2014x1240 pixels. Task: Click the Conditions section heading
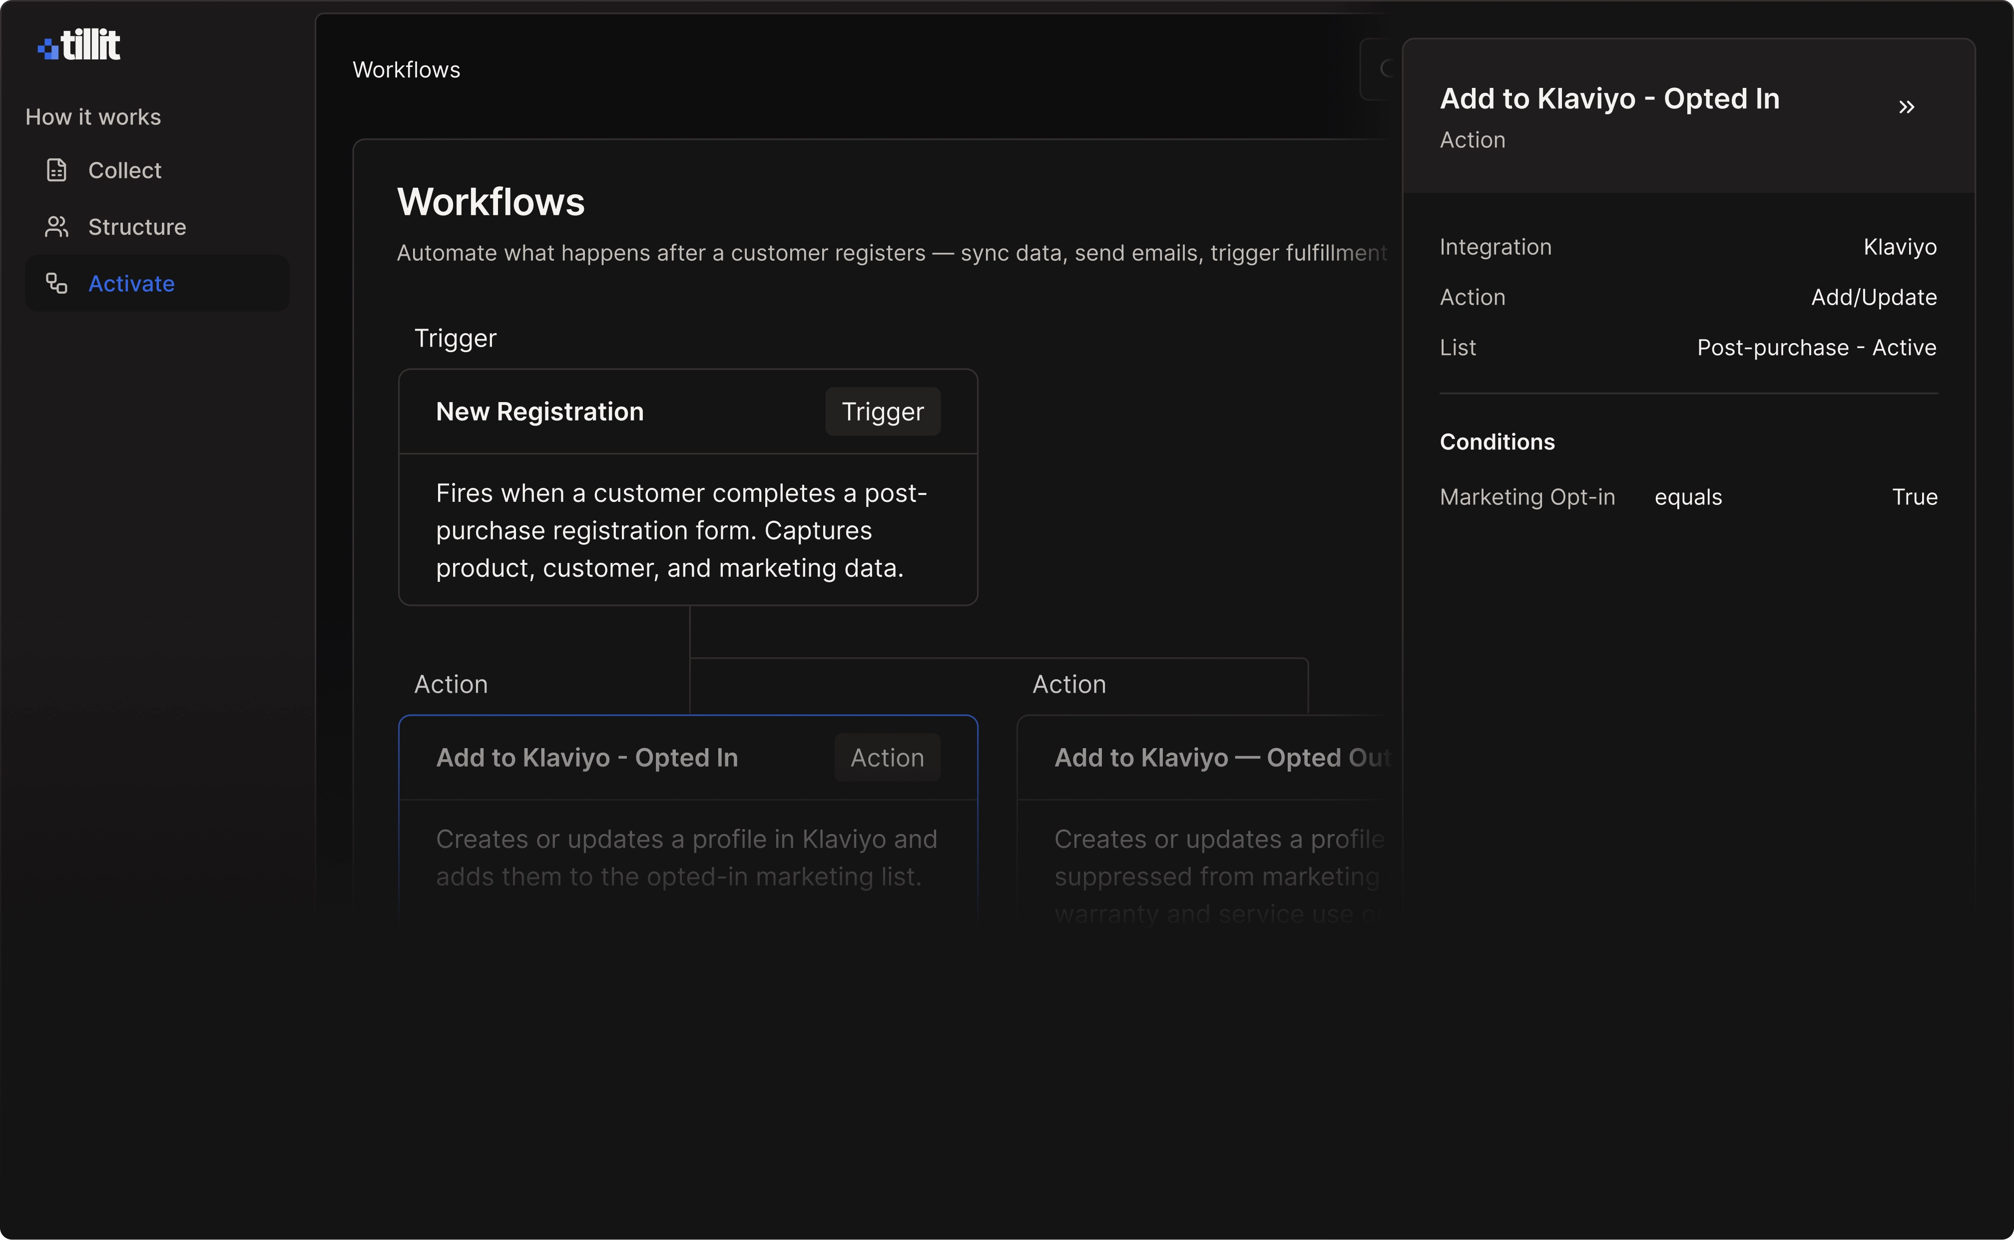tap(1497, 441)
